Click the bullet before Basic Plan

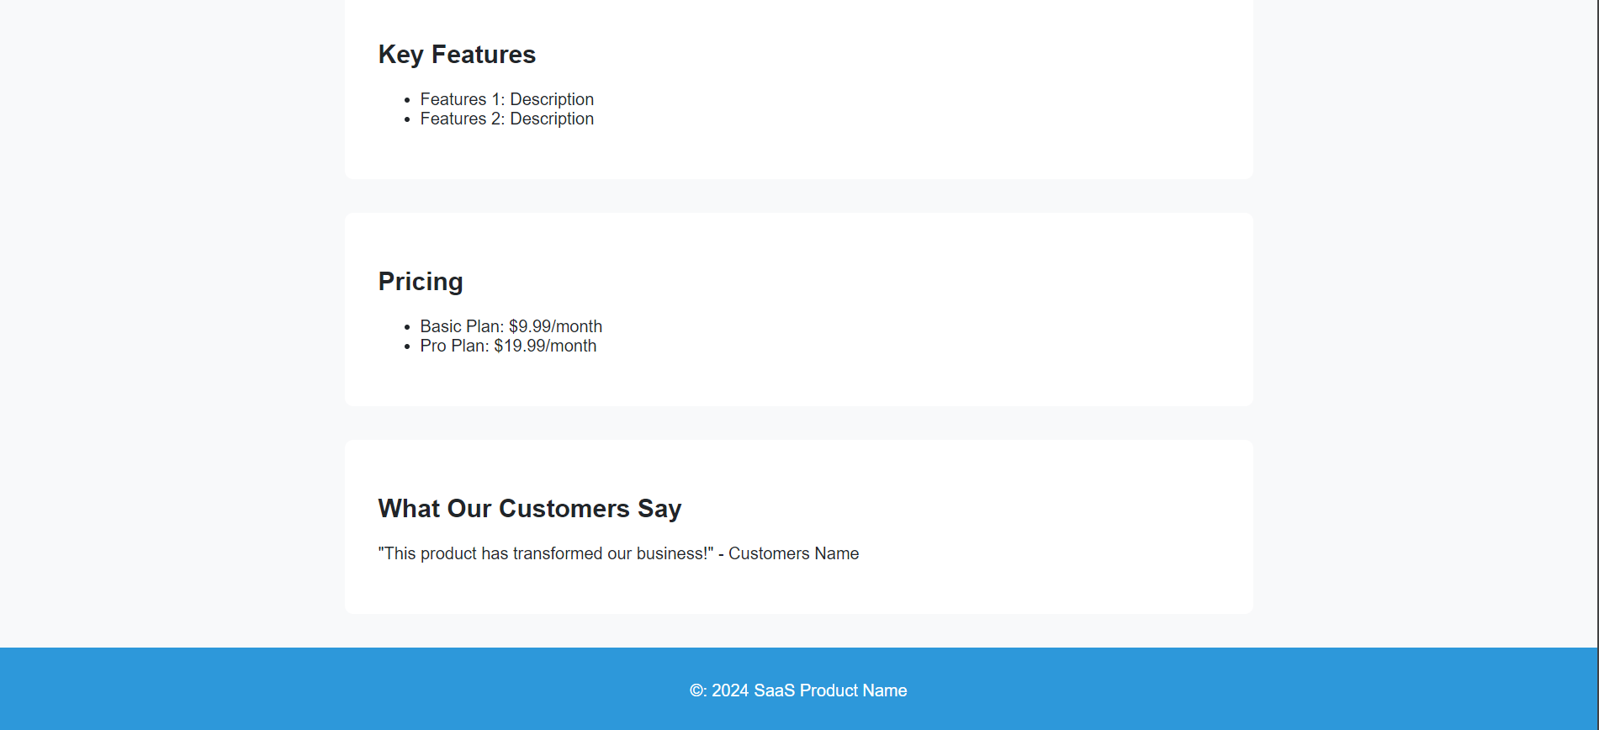(407, 327)
